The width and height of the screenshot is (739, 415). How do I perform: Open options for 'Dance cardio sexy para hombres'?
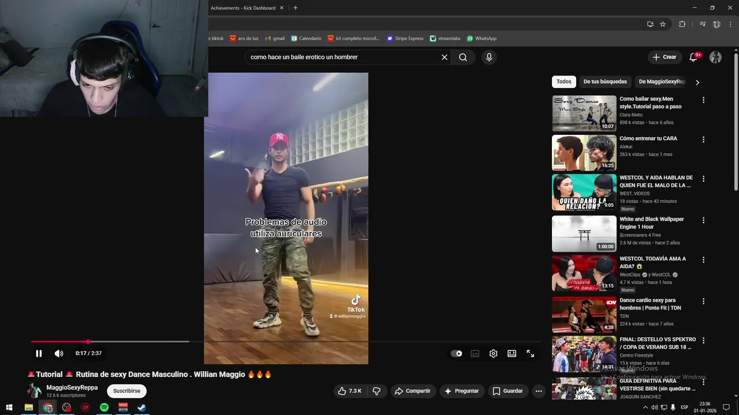pos(703,301)
